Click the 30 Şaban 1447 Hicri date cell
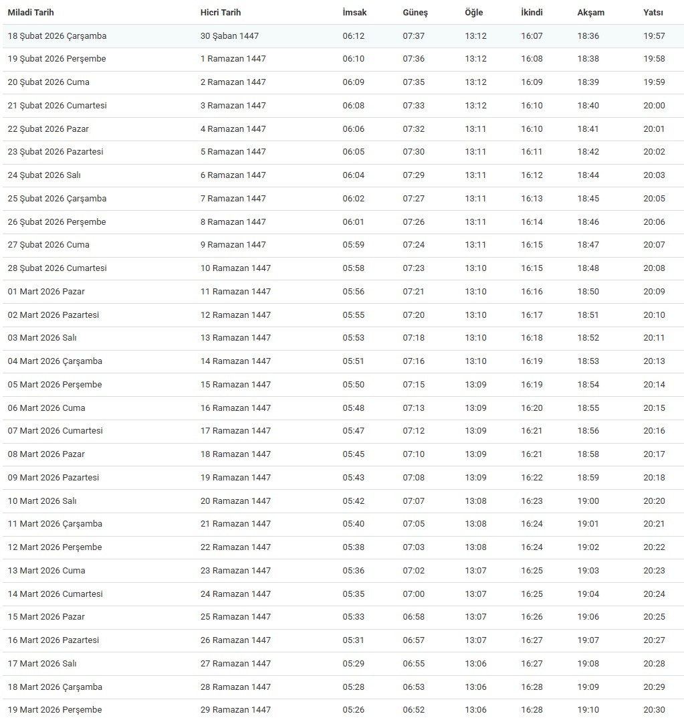Image resolution: width=684 pixels, height=722 pixels. pos(229,36)
